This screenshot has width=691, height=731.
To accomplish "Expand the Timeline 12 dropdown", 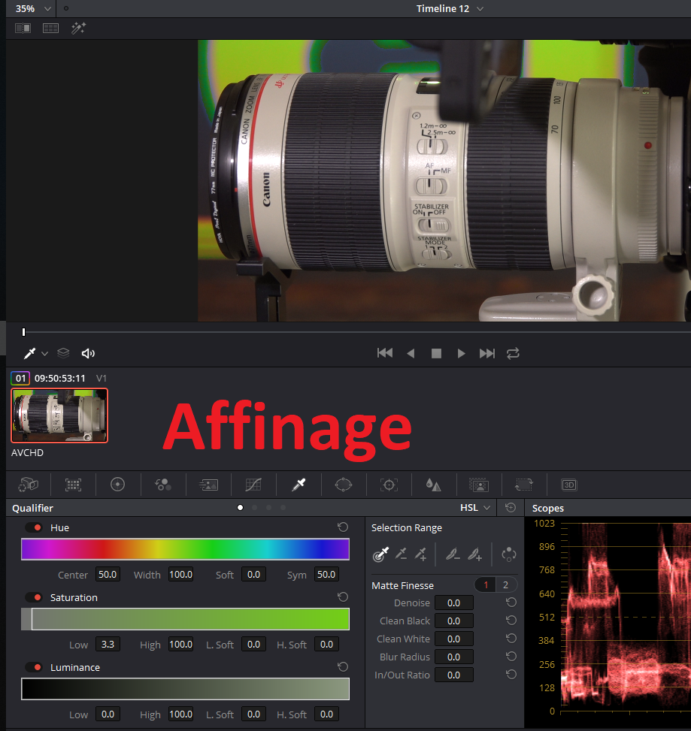I will tap(480, 8).
